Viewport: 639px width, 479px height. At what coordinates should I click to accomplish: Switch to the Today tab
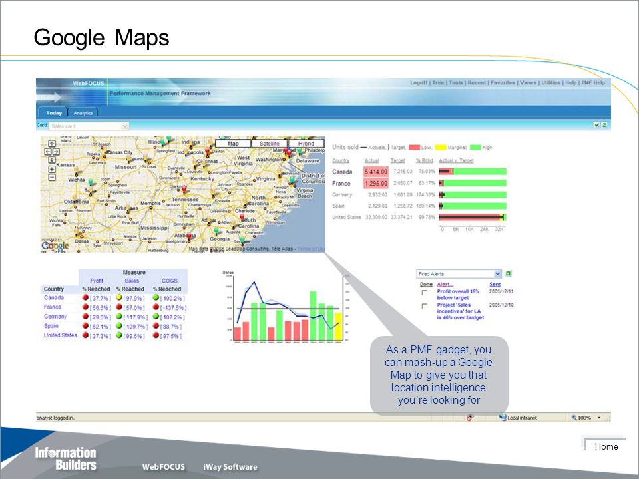(x=53, y=113)
